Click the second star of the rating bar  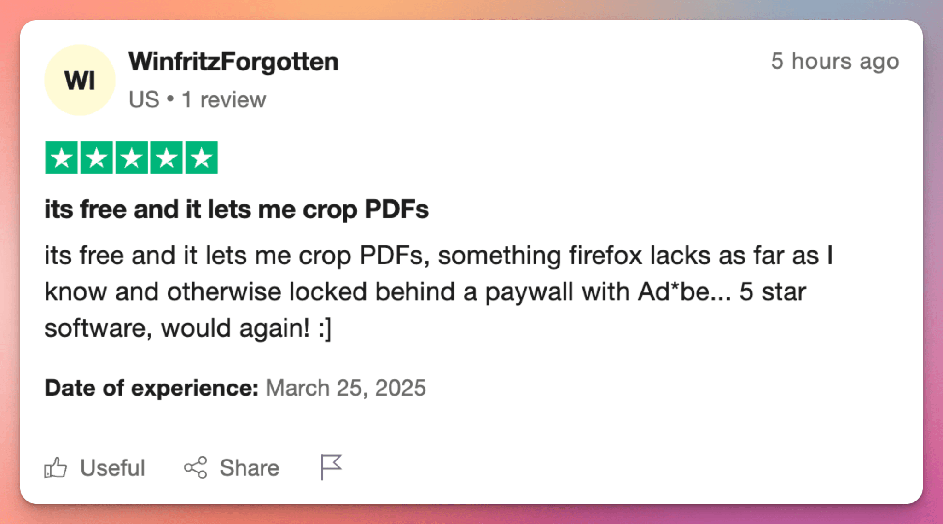[97, 157]
